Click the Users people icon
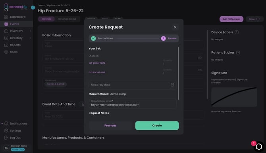Viewport: 266px width, 153px height. (6, 52)
